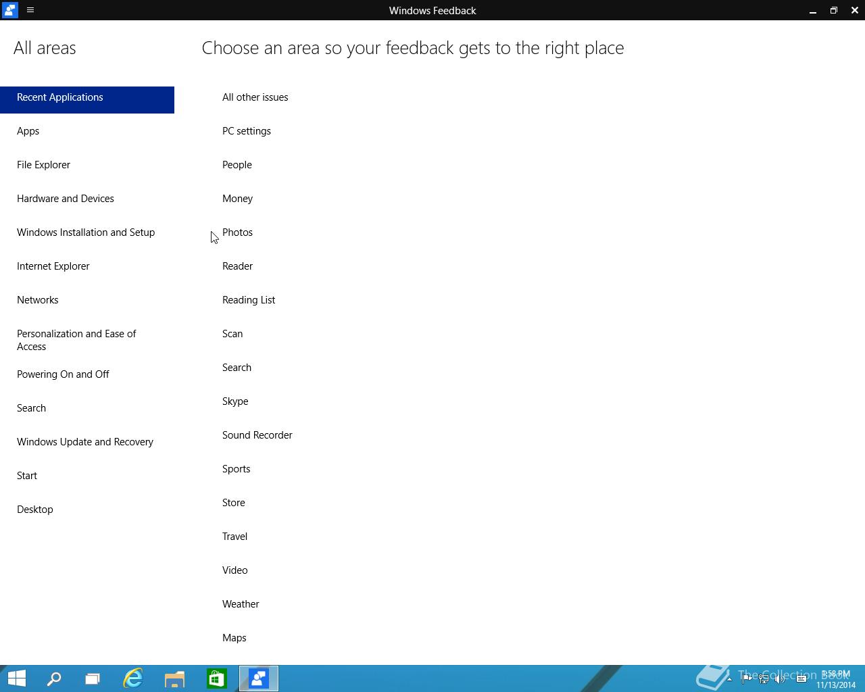
Task: Launch Internet Explorer from taskbar
Action: [x=133, y=678]
